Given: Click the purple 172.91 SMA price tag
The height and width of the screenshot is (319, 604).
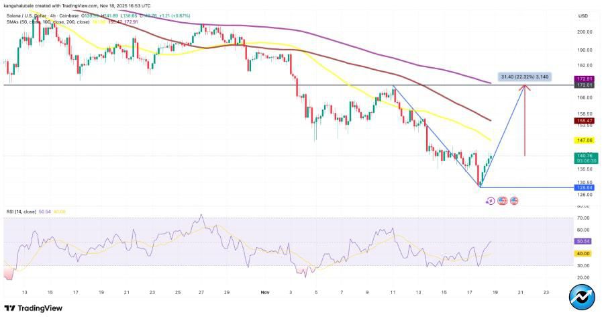Looking at the screenshot, I should (583, 79).
